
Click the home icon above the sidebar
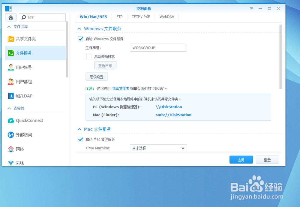pos(10,17)
